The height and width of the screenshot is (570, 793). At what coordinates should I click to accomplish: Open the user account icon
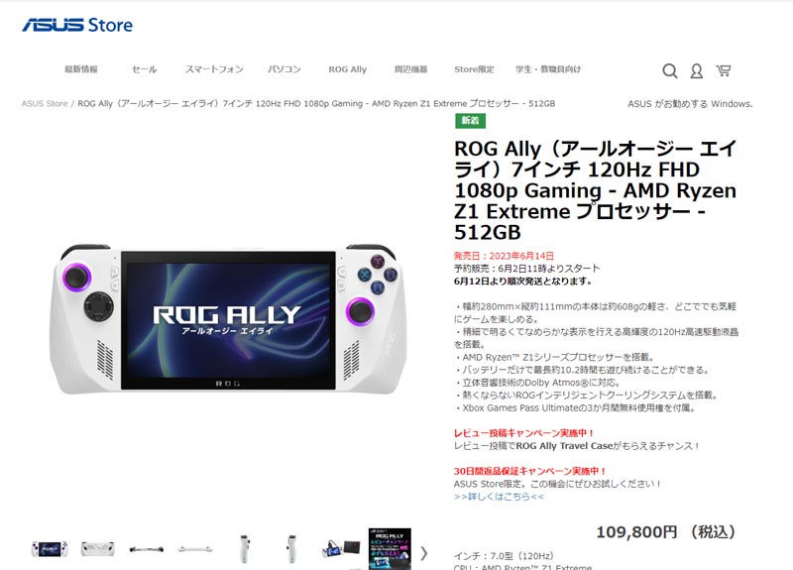point(697,70)
